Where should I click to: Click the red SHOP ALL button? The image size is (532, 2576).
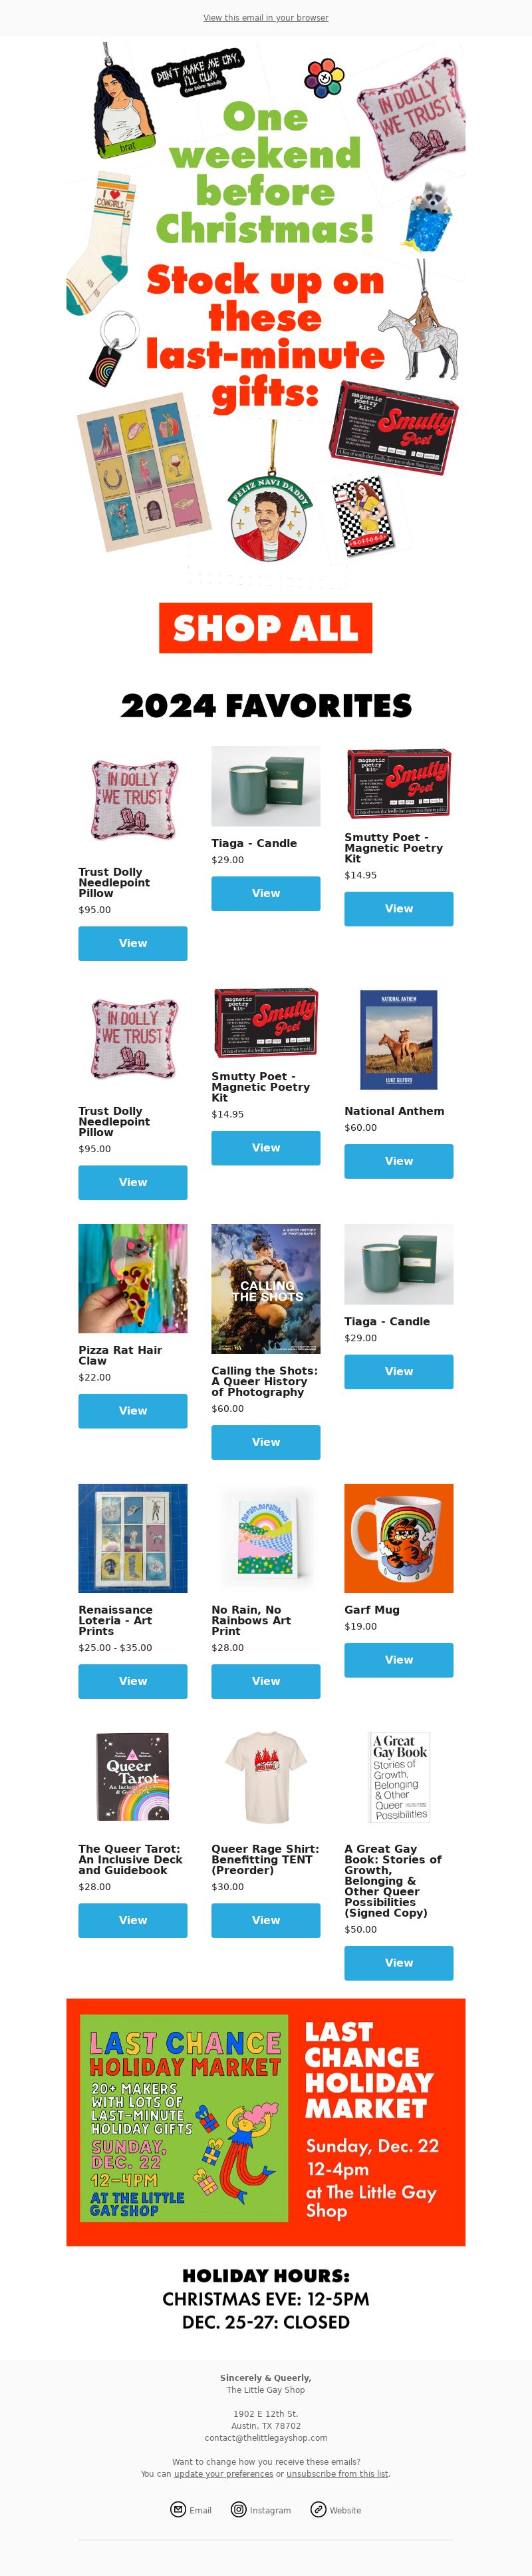point(265,628)
